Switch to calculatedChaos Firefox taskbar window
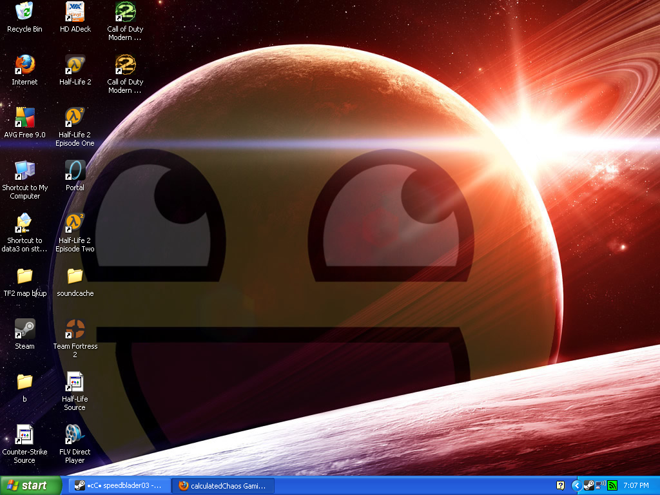The image size is (660, 495). pos(222,485)
